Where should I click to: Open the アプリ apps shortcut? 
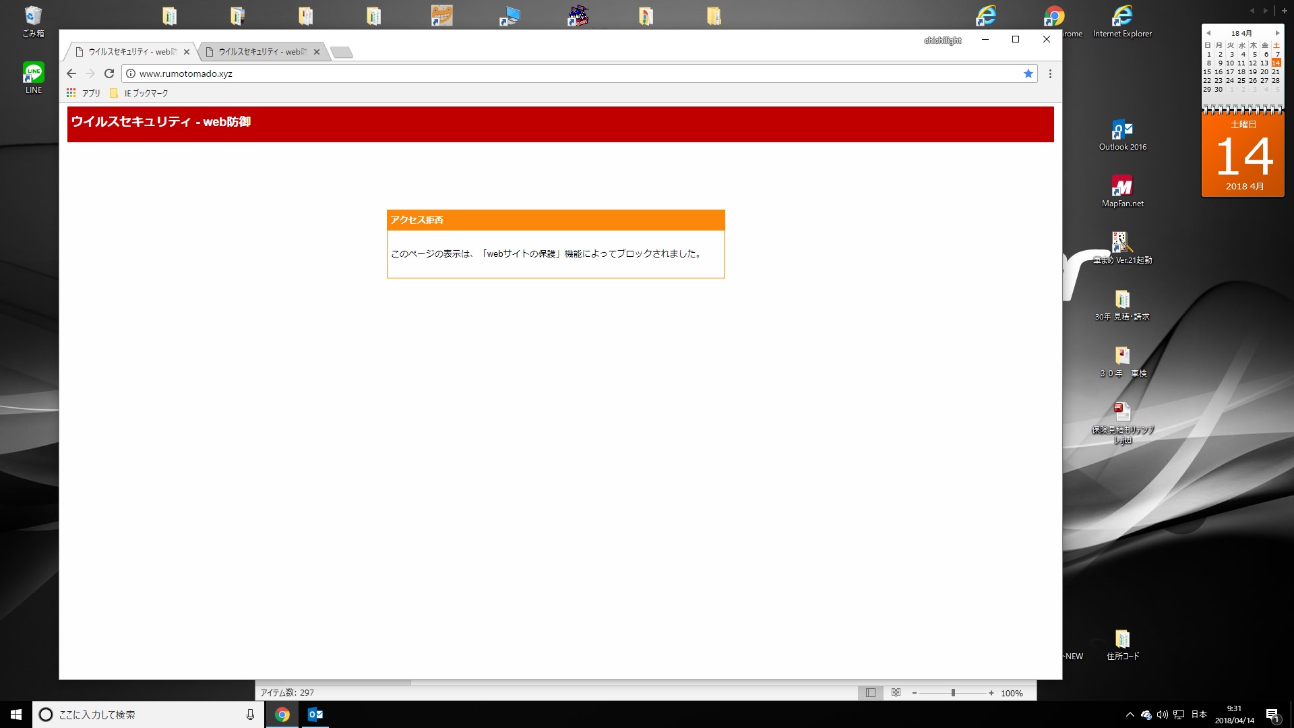84,93
